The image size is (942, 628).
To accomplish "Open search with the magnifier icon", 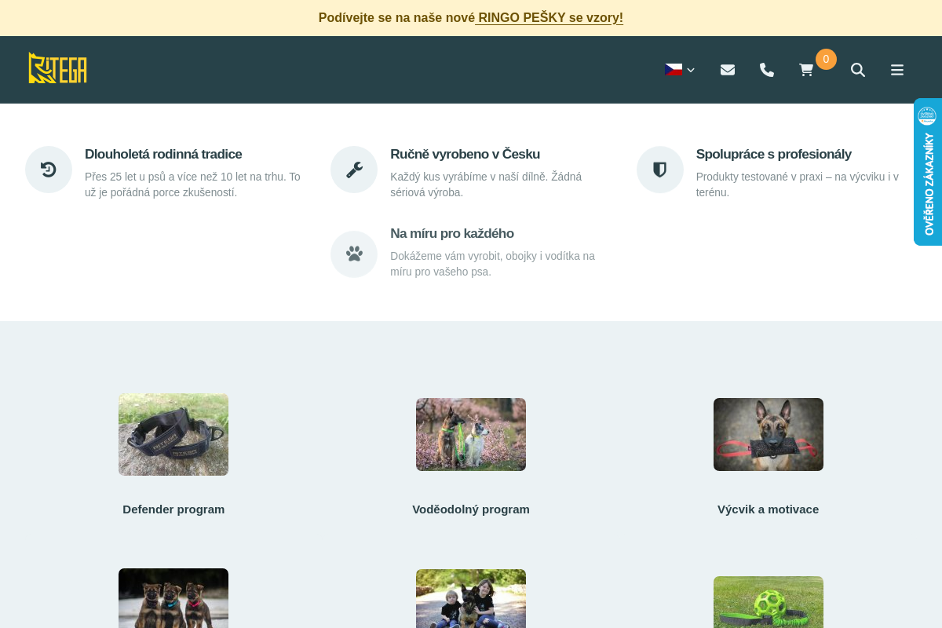I will [x=858, y=70].
